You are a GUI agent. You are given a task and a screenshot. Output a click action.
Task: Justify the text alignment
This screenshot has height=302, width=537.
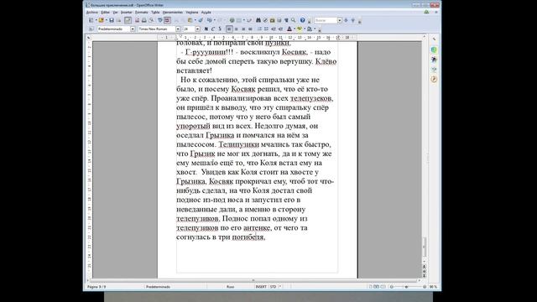pyautogui.click(x=250, y=29)
